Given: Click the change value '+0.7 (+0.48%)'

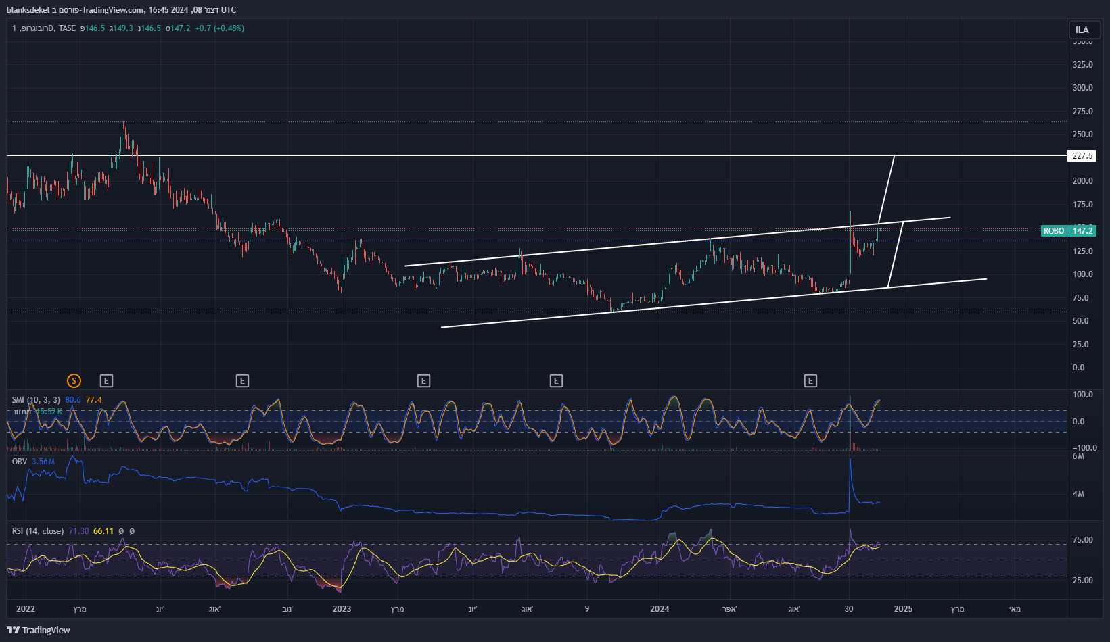Looking at the screenshot, I should click(x=220, y=28).
